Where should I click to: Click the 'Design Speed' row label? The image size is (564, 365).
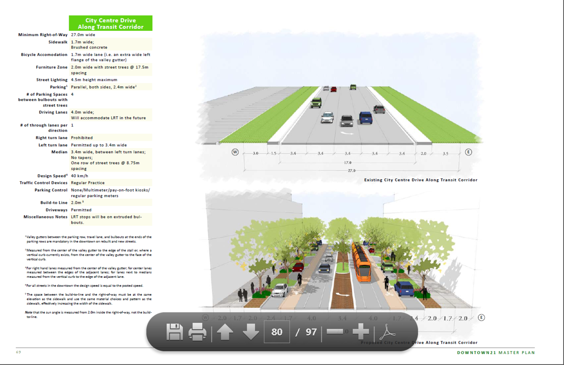point(52,176)
